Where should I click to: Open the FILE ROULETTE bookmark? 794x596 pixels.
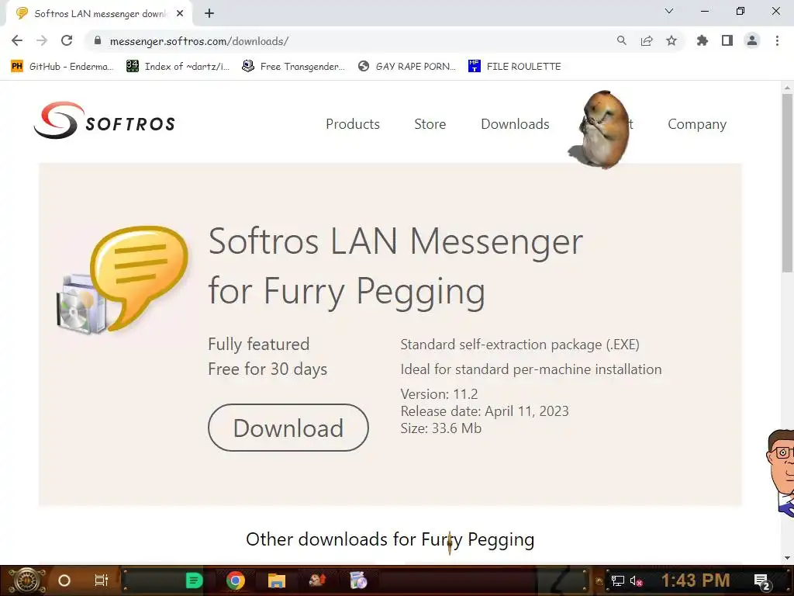(x=515, y=67)
